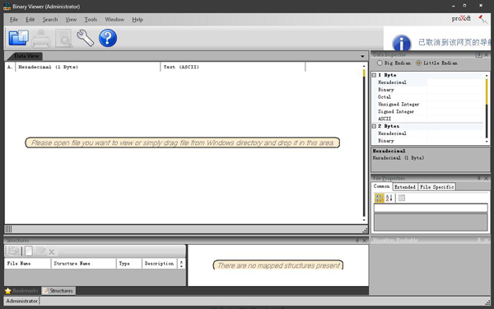
Task: Open the Tools menu
Action: click(x=91, y=19)
